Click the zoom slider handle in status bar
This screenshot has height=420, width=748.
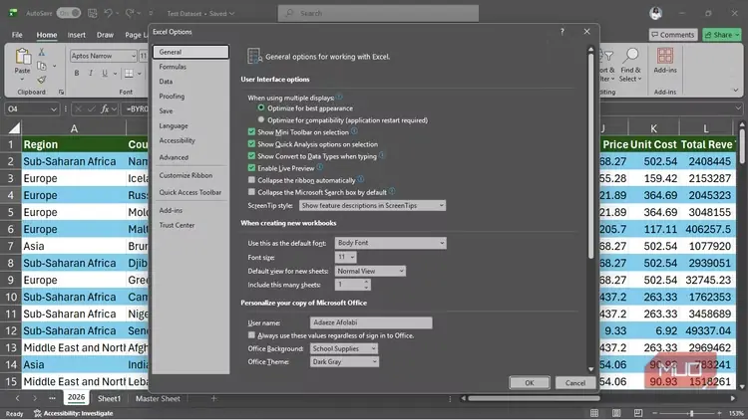coord(691,413)
